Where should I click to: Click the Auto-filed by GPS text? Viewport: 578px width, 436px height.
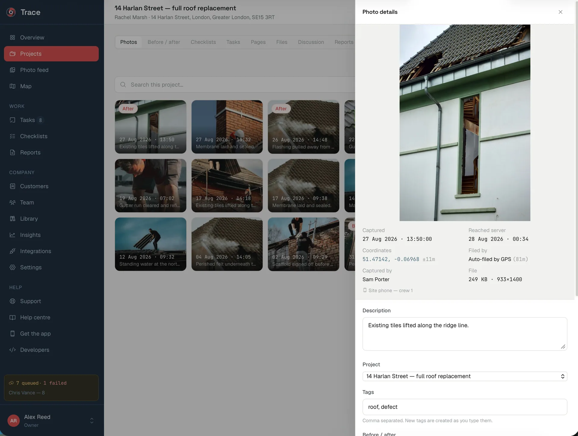point(489,259)
